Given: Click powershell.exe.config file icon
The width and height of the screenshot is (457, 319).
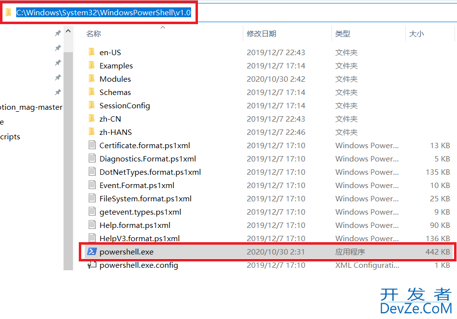Looking at the screenshot, I should point(92,265).
